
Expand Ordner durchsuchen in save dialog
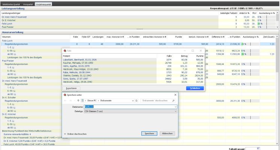tap(75, 134)
